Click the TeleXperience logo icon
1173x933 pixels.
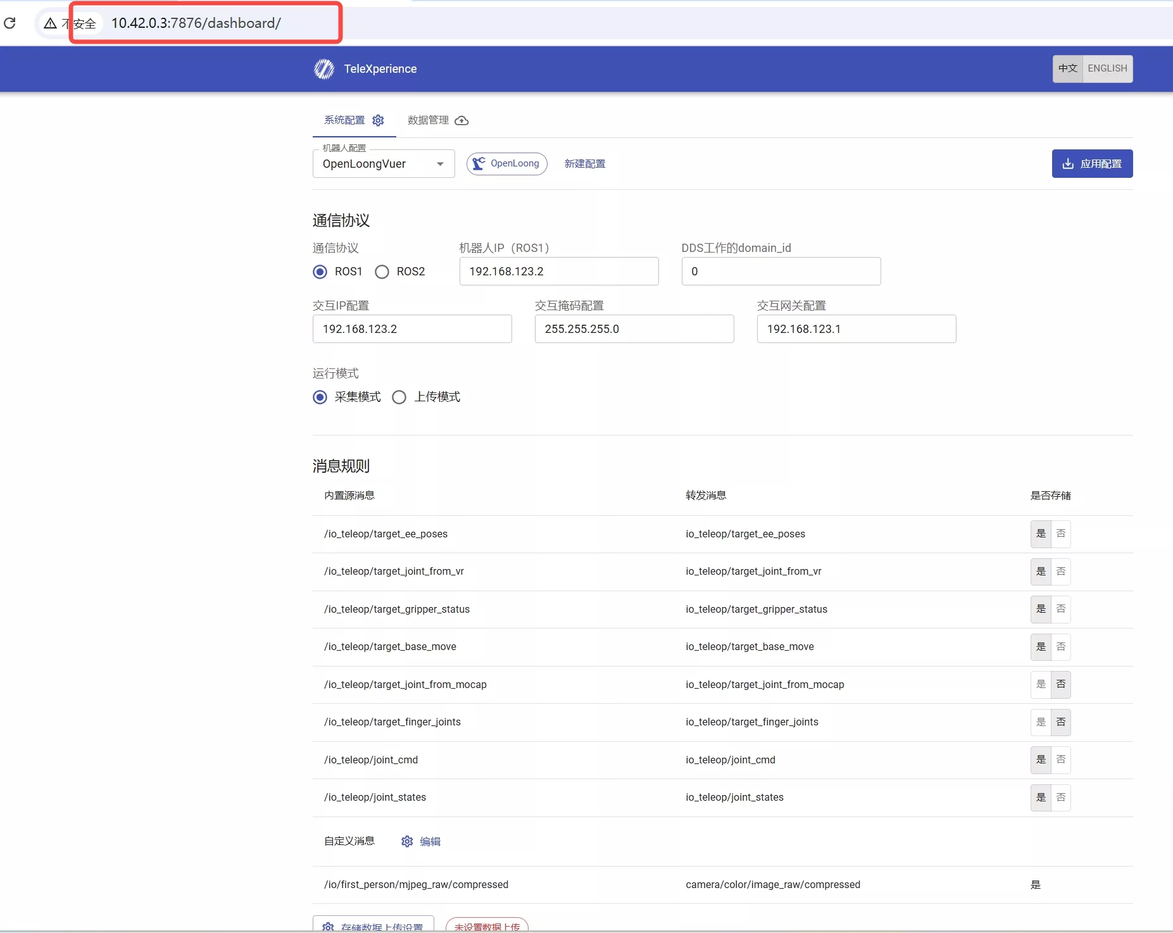tap(324, 69)
